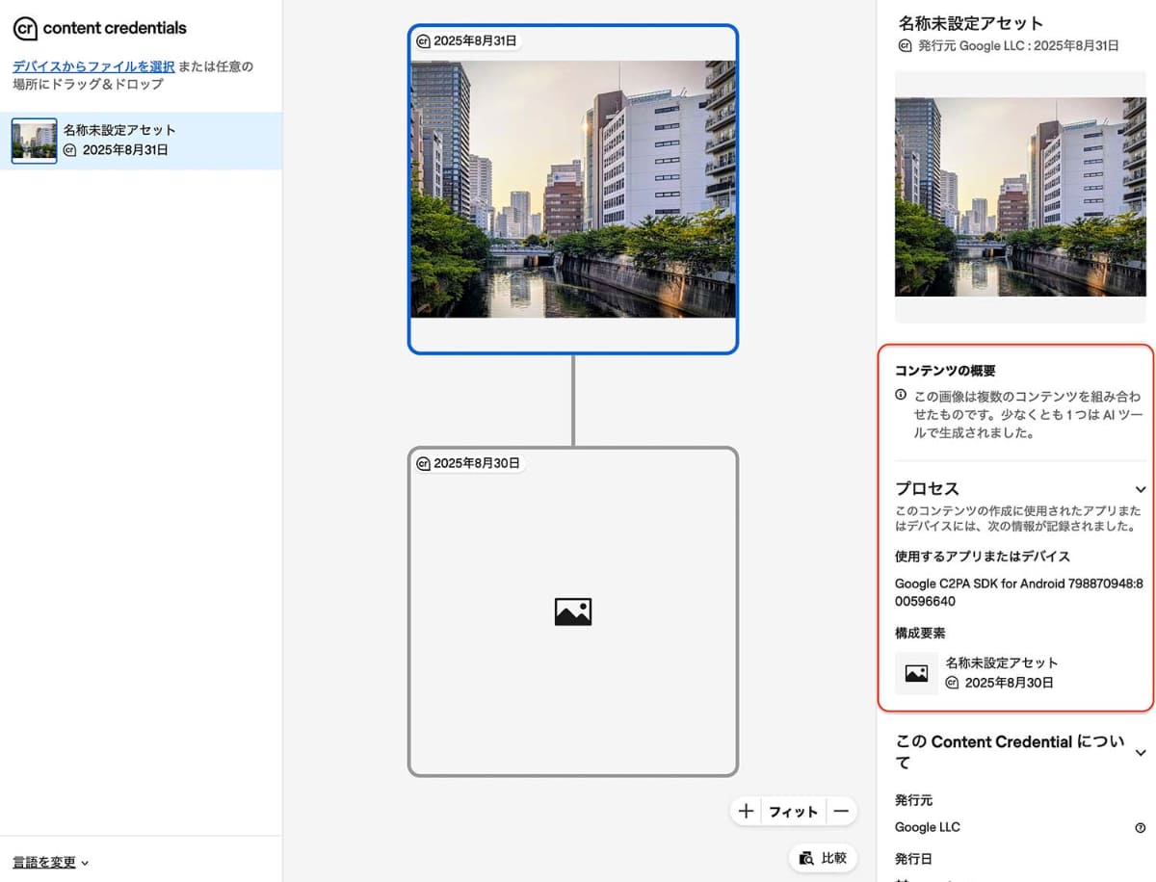Click the info circle next to コンテンツの概要 text
The width and height of the screenshot is (1156, 882).
[901, 394]
